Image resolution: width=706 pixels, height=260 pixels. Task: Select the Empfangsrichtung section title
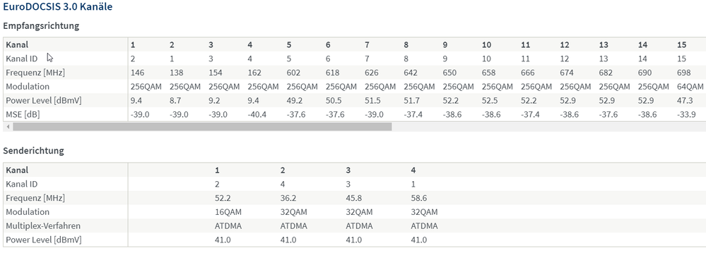(41, 25)
